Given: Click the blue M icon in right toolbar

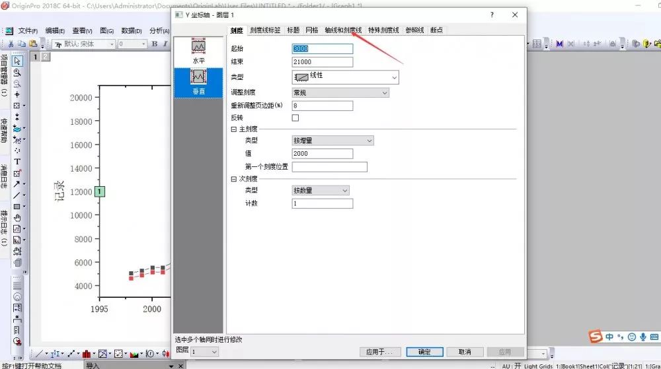Looking at the screenshot, I should [x=559, y=44].
